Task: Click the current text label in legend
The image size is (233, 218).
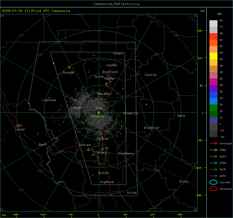Action: point(225,182)
